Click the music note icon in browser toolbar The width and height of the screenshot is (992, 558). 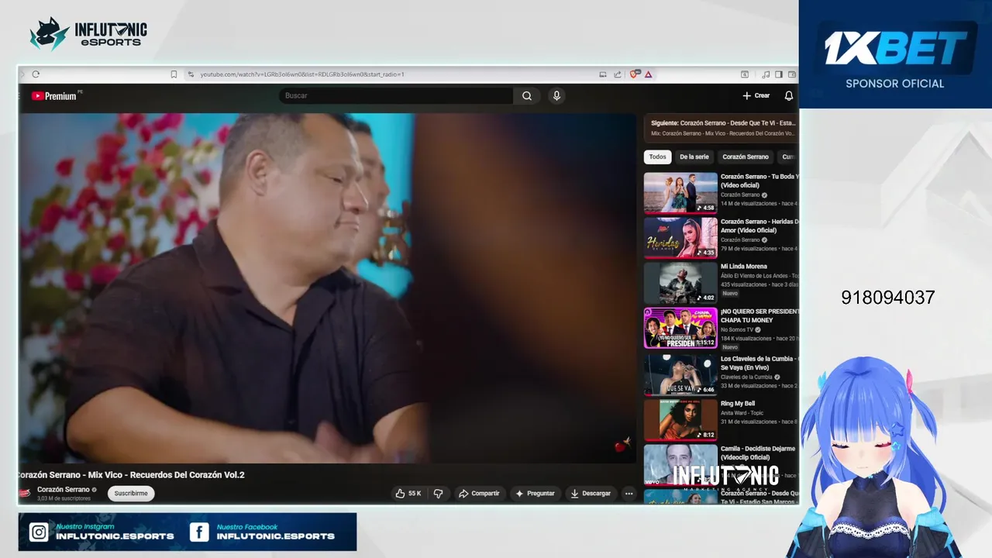click(766, 74)
